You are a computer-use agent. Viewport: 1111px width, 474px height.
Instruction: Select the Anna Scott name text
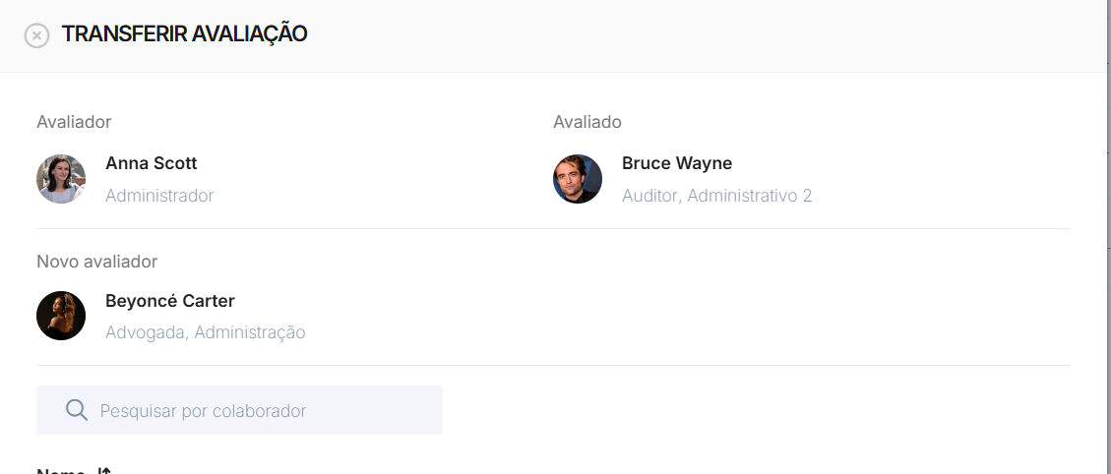[151, 163]
